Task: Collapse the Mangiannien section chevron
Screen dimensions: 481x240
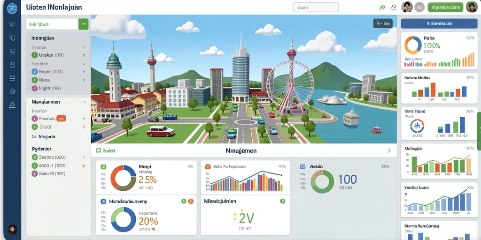Action: pos(85,102)
